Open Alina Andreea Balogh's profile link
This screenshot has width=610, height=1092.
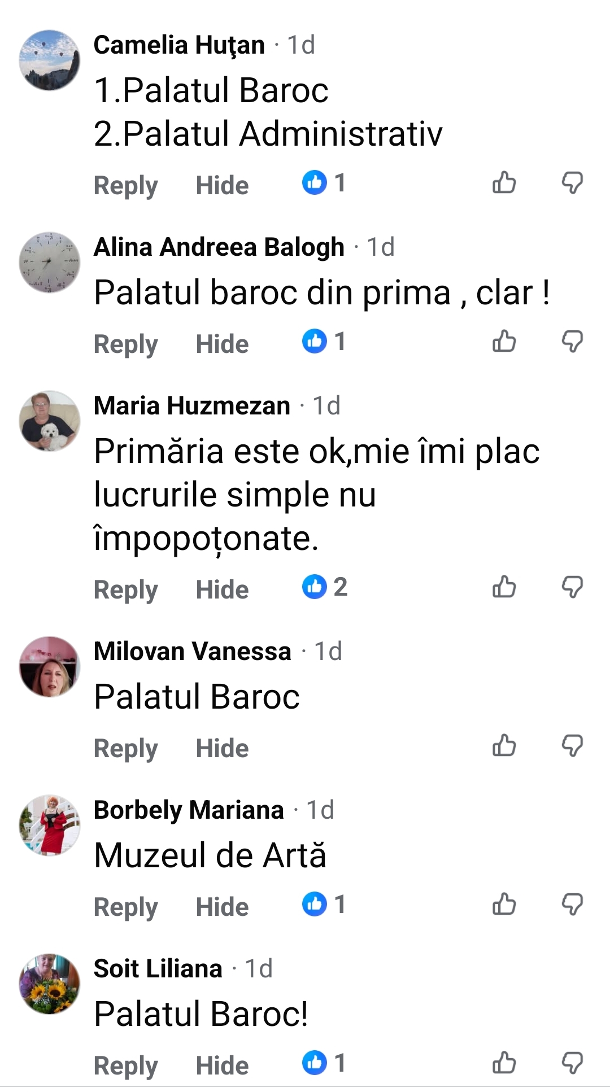click(219, 247)
